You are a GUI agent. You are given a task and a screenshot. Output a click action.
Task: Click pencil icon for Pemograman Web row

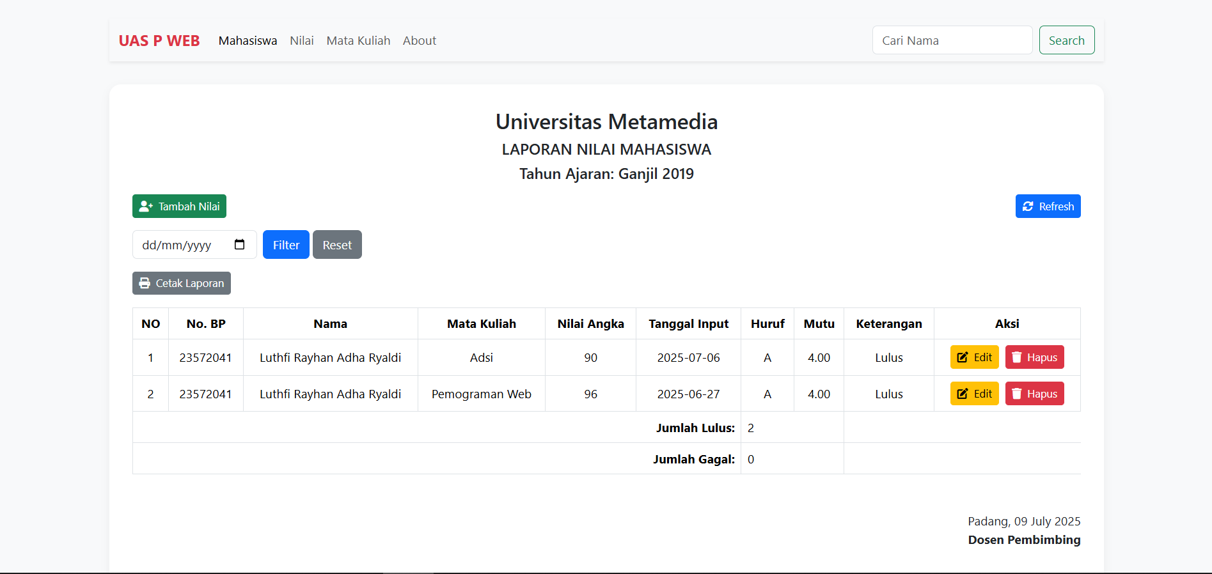click(963, 394)
